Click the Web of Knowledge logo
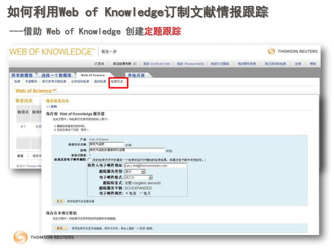Viewport: 334px width, 250px height. point(52,52)
